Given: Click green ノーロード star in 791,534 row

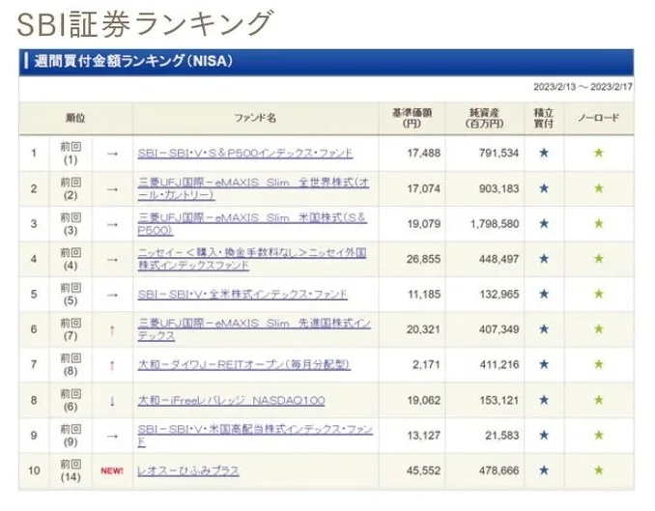Looking at the screenshot, I should [599, 153].
